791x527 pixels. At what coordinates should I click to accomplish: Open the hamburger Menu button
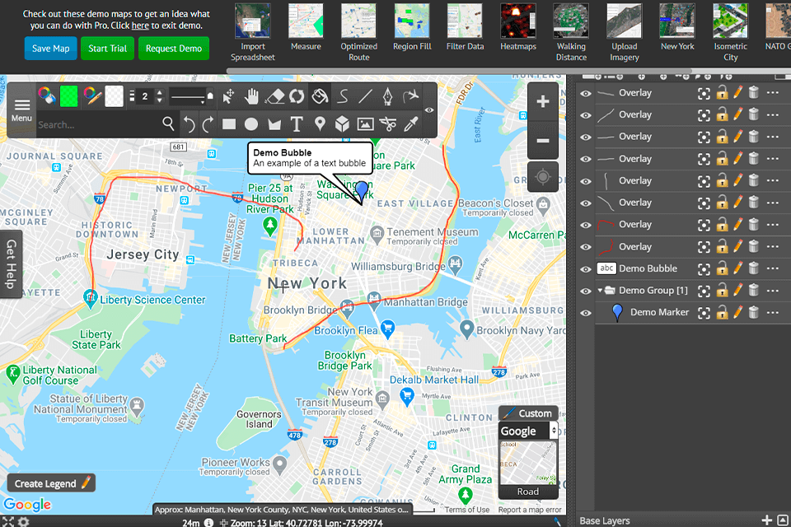click(x=21, y=110)
